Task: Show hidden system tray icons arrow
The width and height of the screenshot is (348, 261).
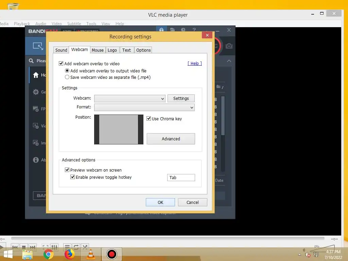Action: click(x=300, y=255)
